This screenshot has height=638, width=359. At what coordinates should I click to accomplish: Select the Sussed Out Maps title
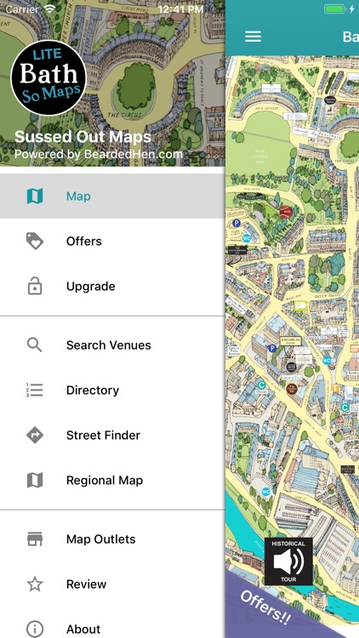83,137
